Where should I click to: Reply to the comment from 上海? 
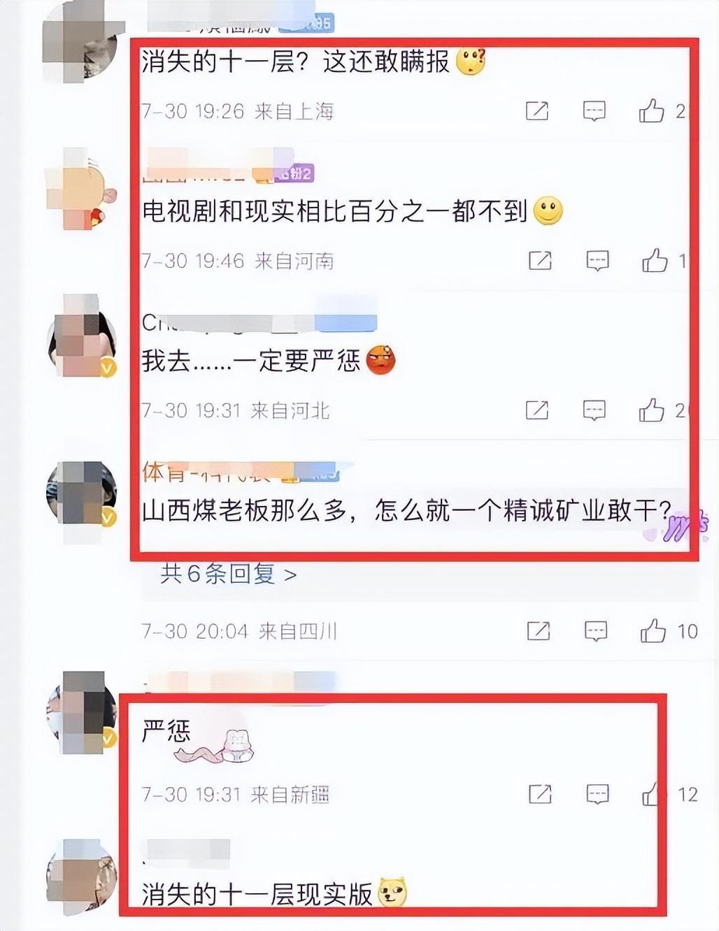click(x=595, y=111)
